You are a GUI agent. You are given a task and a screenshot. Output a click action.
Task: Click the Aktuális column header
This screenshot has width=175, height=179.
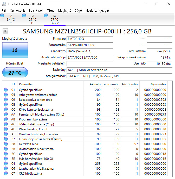(x=93, y=84)
